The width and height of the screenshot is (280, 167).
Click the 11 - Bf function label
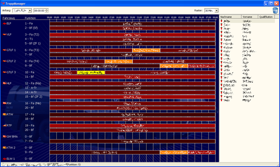point(29,77)
